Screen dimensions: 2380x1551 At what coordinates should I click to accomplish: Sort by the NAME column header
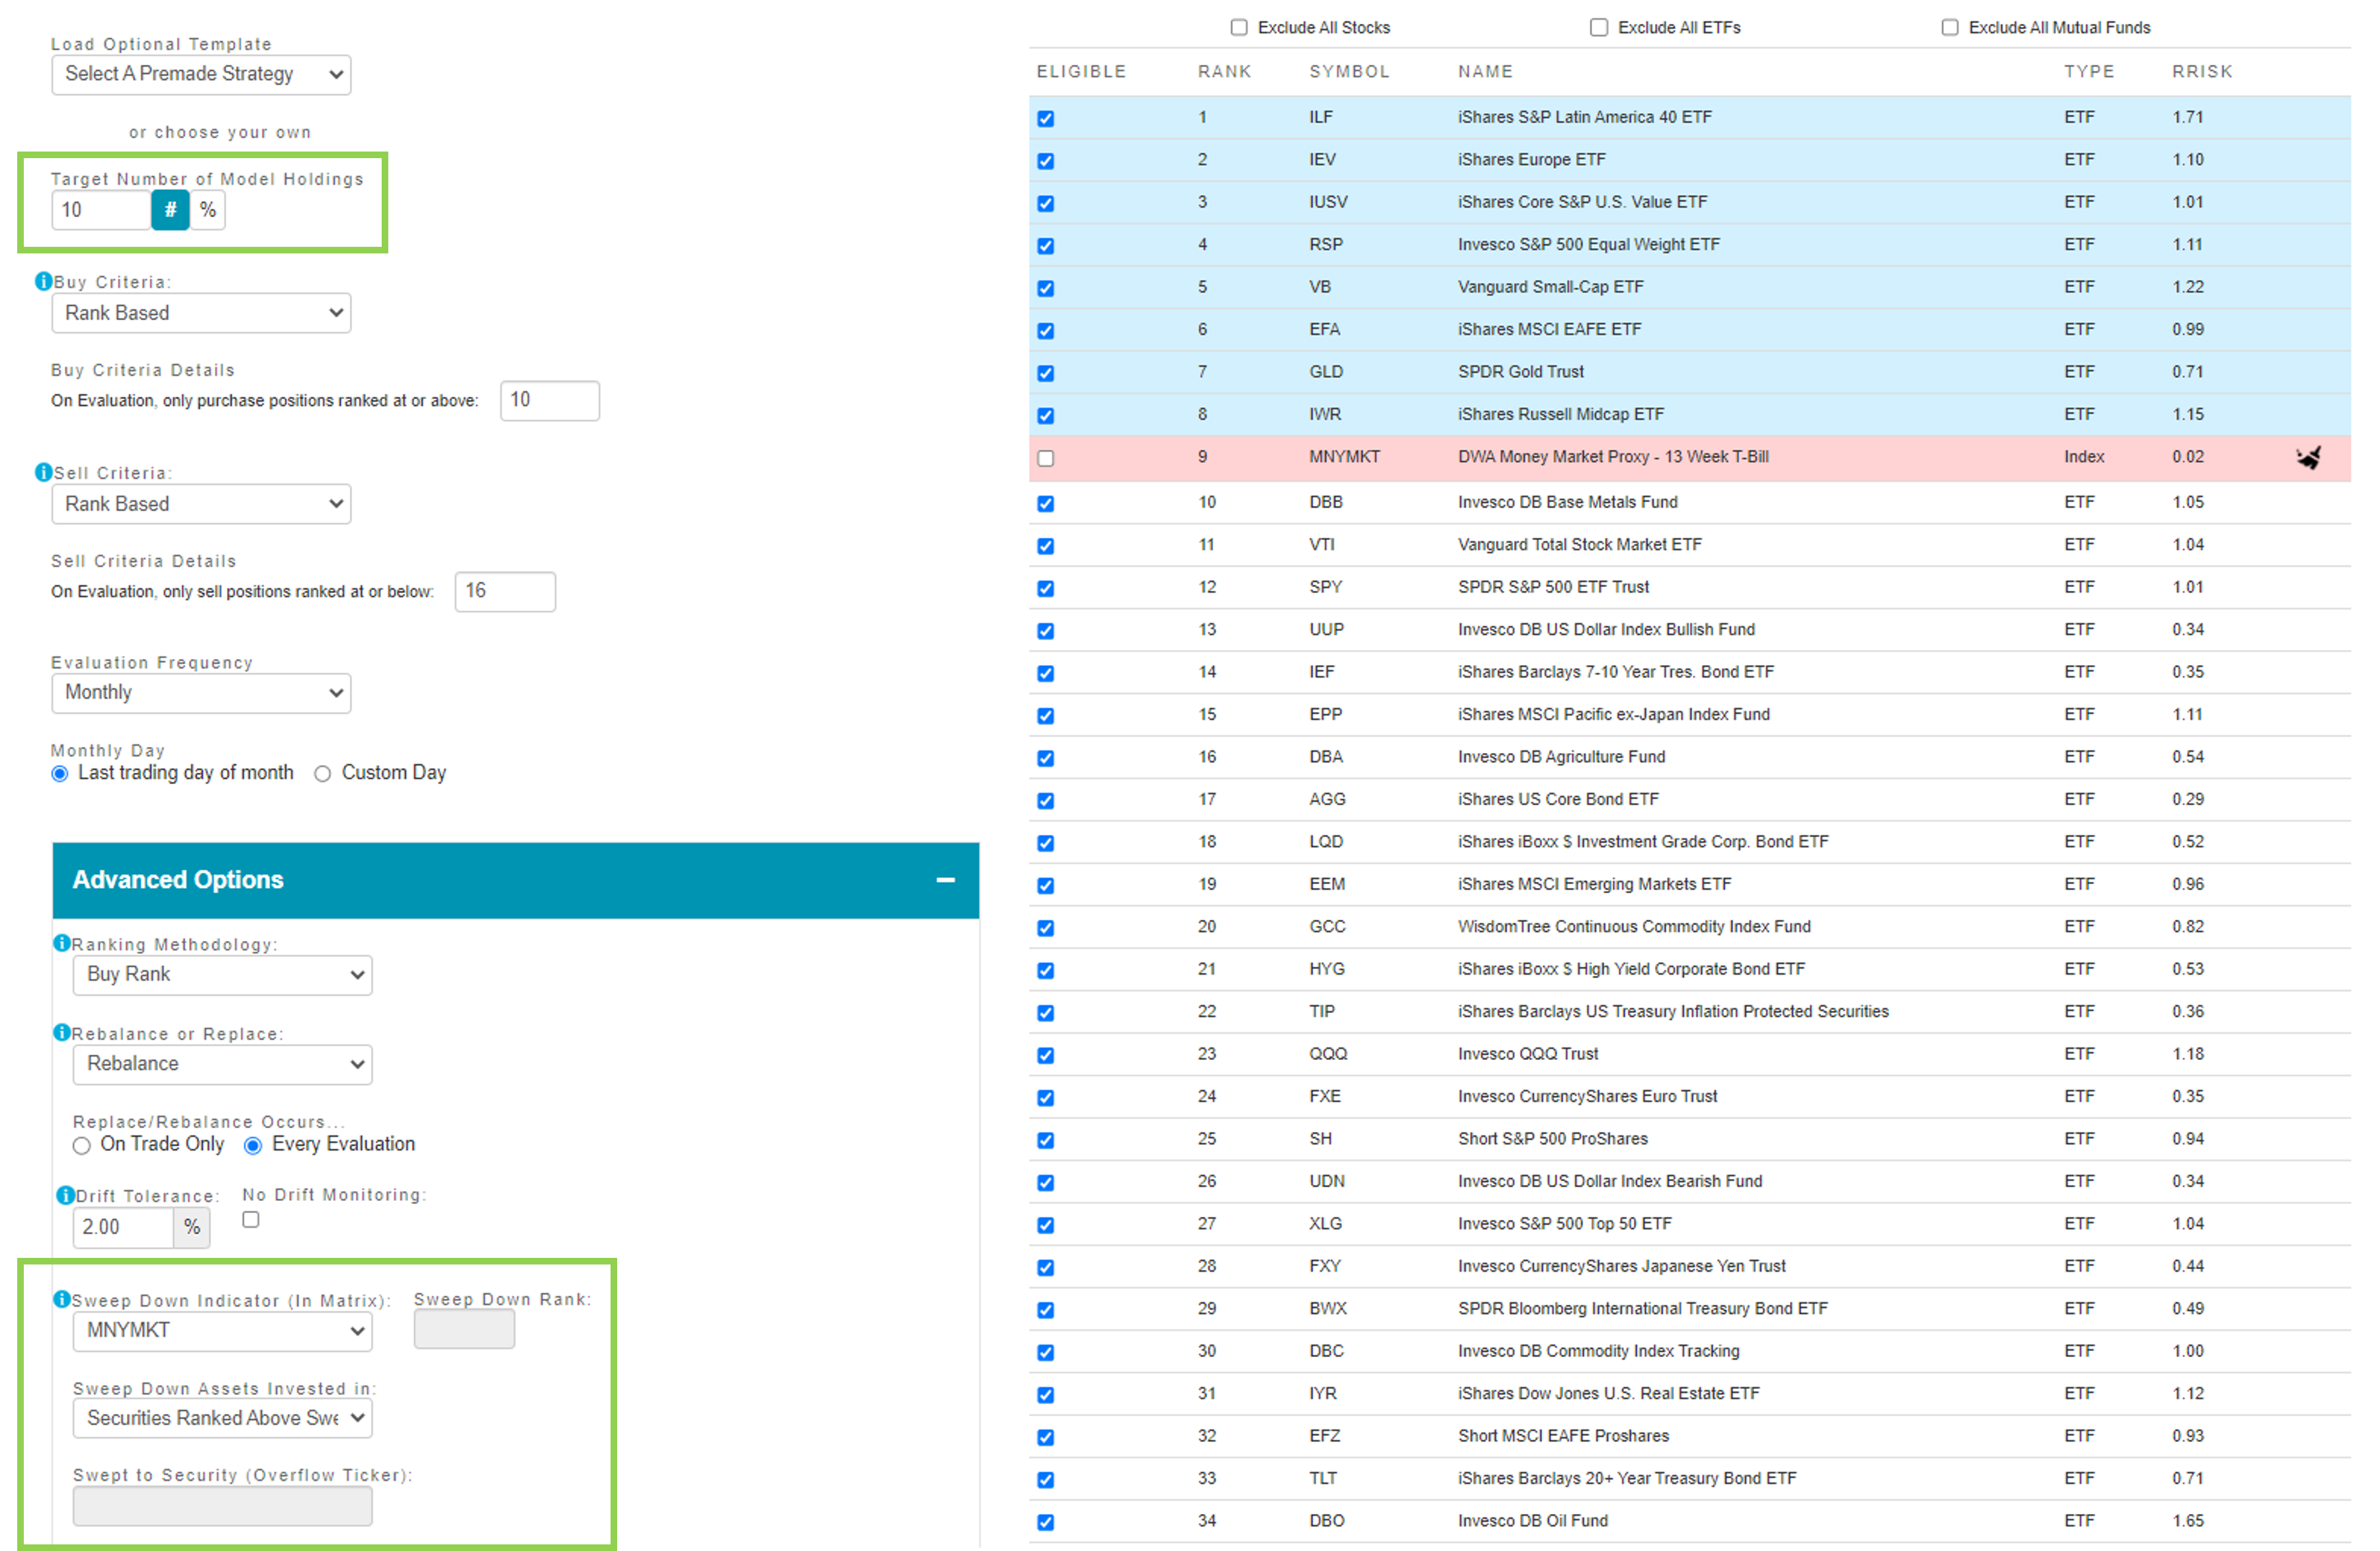click(1485, 72)
